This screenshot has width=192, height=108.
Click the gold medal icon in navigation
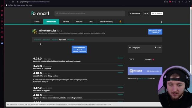120,22
